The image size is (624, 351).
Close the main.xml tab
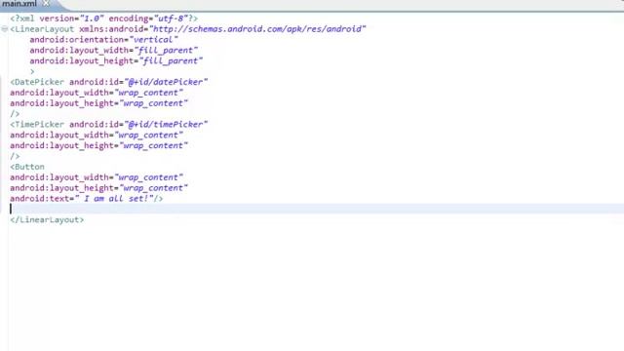46,4
